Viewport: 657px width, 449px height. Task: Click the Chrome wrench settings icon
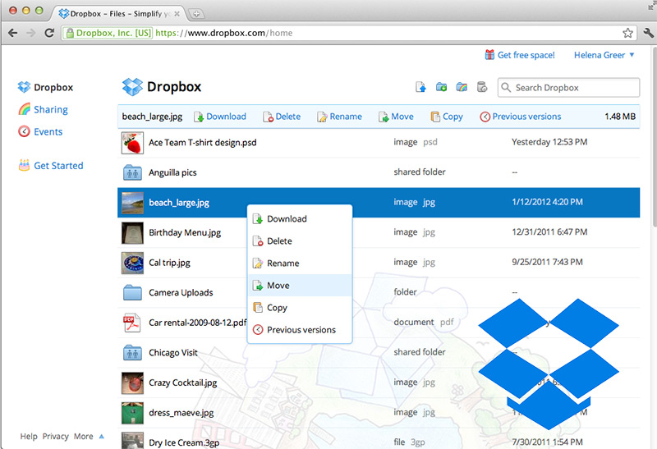(648, 33)
